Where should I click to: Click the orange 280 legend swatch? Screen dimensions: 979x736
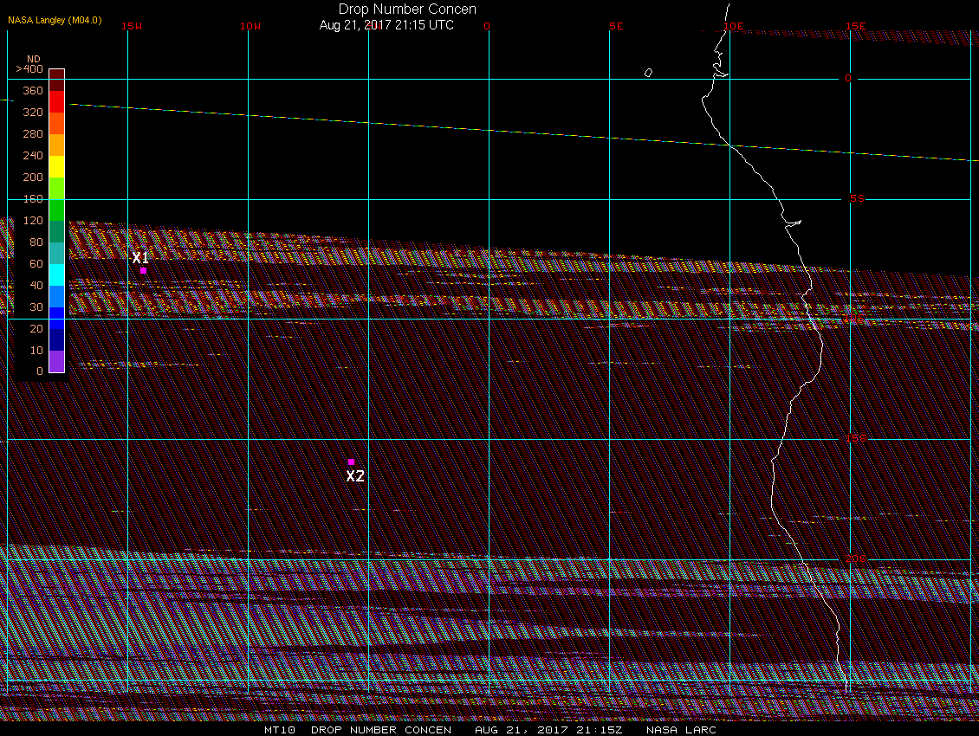pos(57,145)
